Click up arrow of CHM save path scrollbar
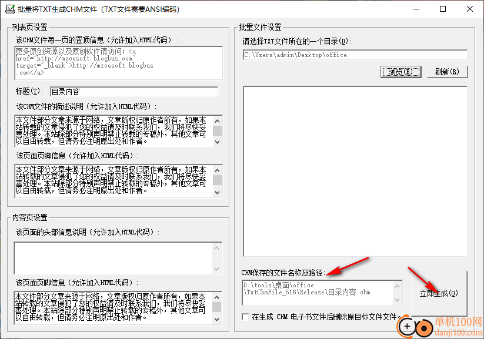This screenshot has height=339, width=484. pos(398,286)
